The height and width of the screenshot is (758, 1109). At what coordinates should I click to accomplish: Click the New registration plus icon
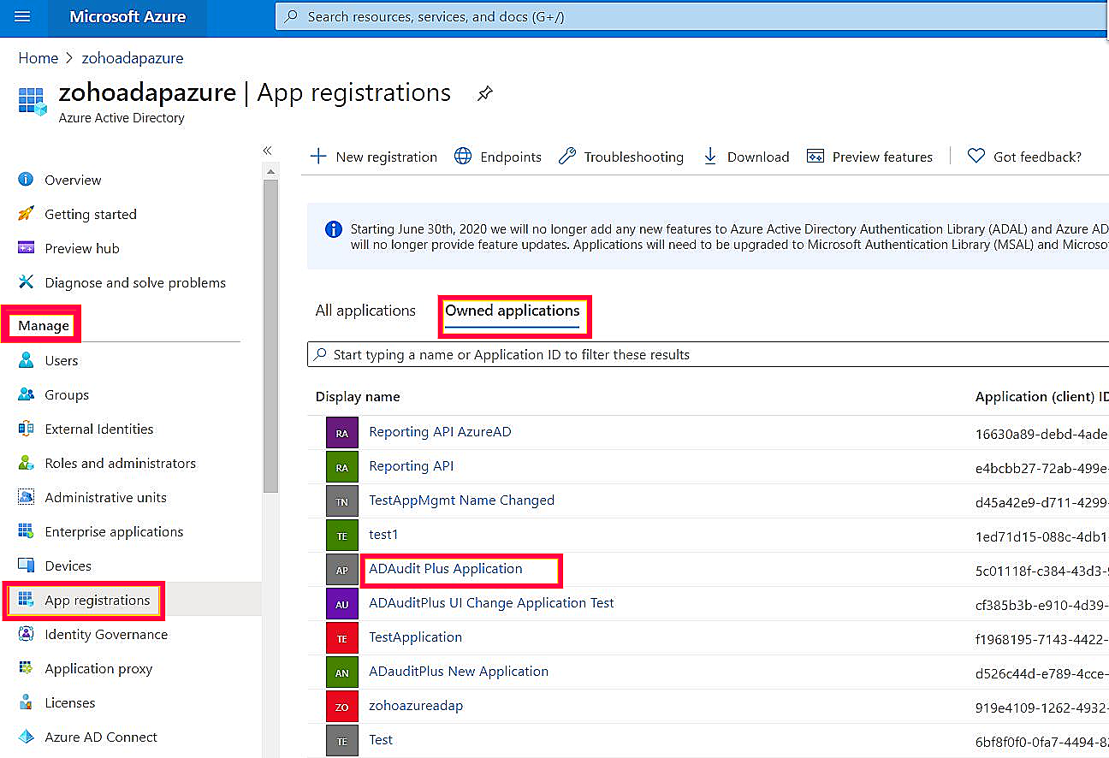(318, 157)
